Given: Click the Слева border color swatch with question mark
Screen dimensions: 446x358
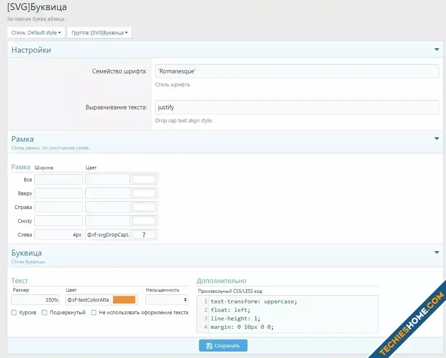Looking at the screenshot, I should click(x=144, y=235).
